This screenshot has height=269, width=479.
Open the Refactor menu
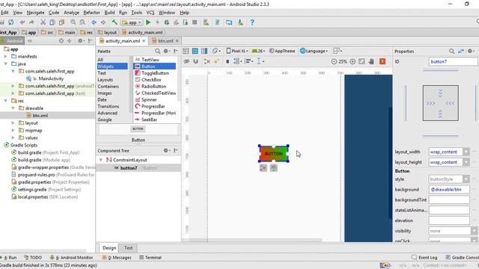click(x=91, y=13)
